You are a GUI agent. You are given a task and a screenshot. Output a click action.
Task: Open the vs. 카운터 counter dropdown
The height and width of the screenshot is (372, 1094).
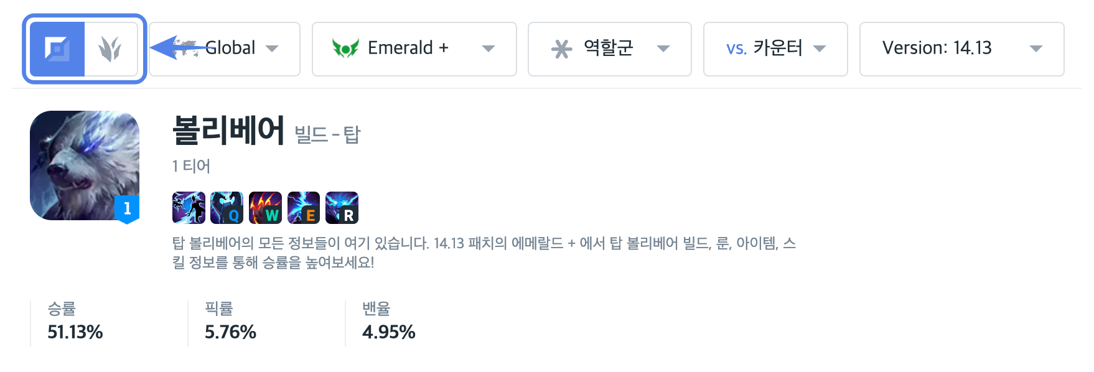tap(775, 49)
